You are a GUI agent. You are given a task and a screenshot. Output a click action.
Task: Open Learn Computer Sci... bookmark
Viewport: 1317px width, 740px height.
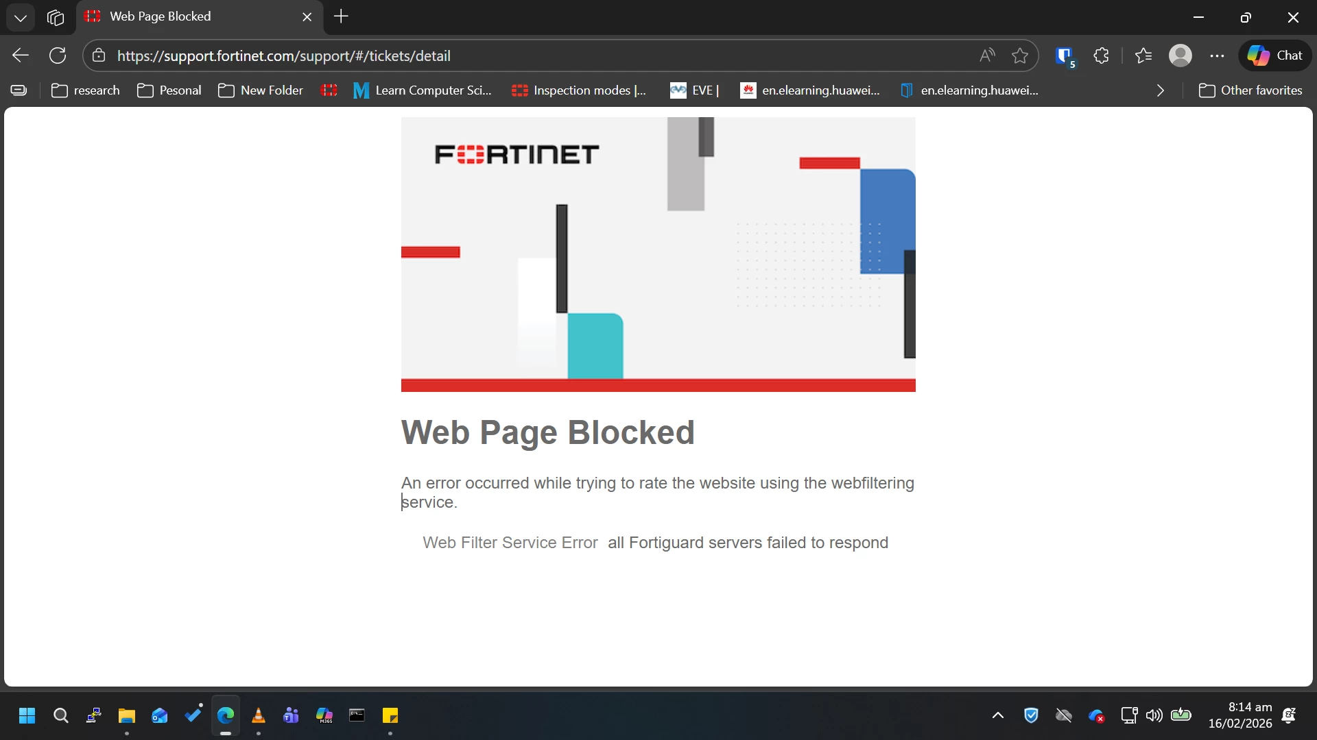coord(423,90)
